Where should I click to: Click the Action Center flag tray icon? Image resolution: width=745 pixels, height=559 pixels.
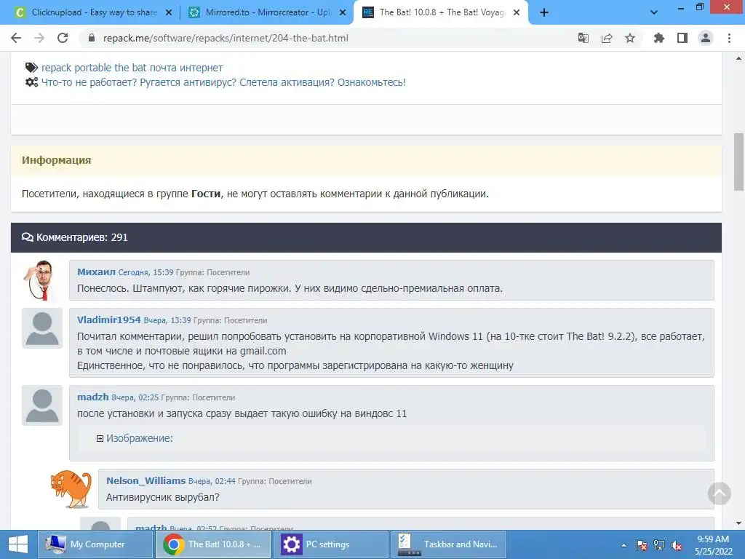click(642, 545)
